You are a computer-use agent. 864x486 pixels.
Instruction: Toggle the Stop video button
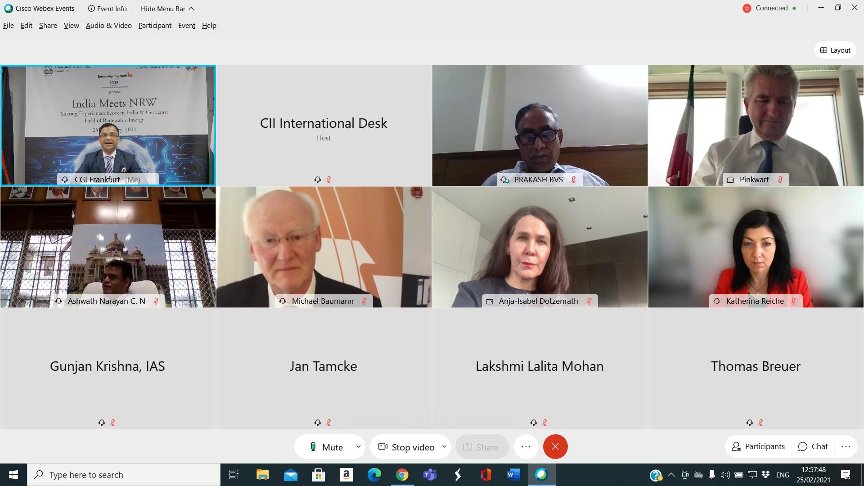pos(407,447)
